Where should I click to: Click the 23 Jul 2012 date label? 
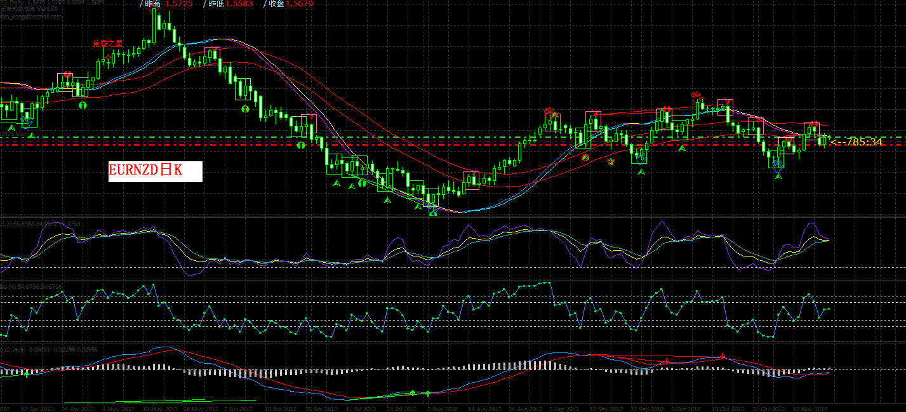[x=400, y=409]
